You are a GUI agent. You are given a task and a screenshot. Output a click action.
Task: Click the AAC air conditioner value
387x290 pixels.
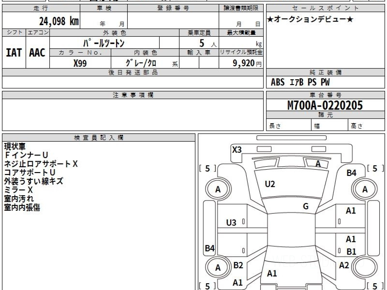tap(37, 53)
